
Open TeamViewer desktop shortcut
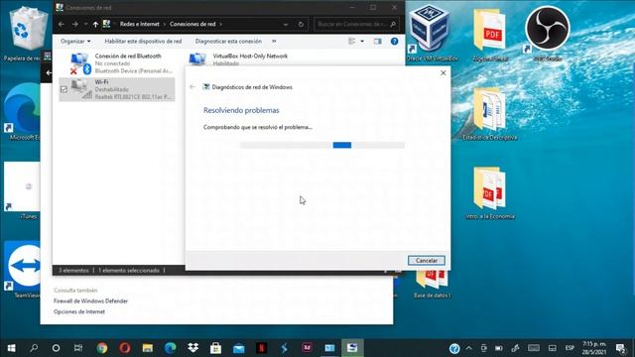[22, 270]
